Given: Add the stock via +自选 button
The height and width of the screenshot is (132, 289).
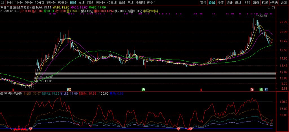Looking at the screenshot, I should pyautogui.click(x=273, y=3).
